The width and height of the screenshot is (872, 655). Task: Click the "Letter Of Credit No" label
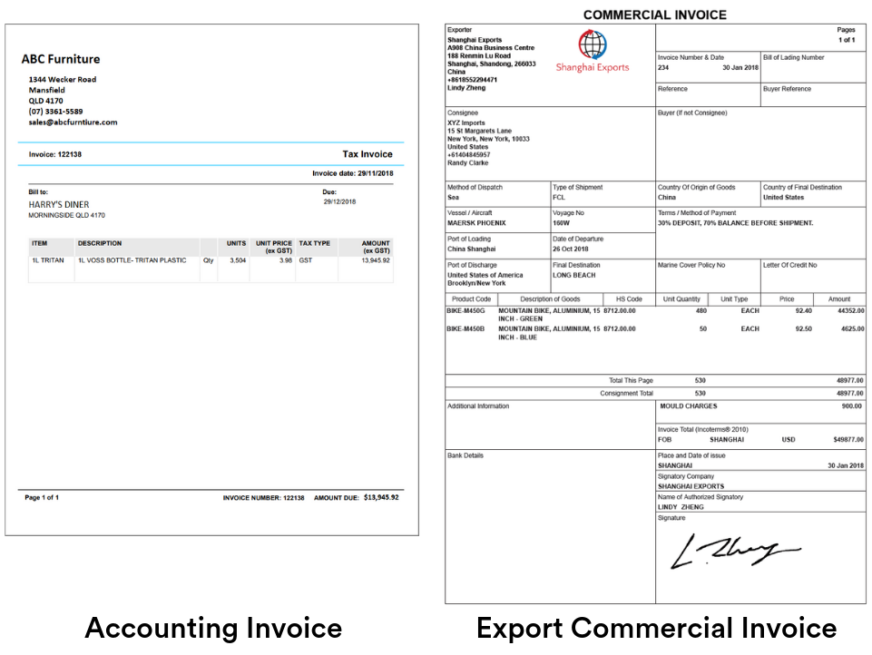coord(789,265)
